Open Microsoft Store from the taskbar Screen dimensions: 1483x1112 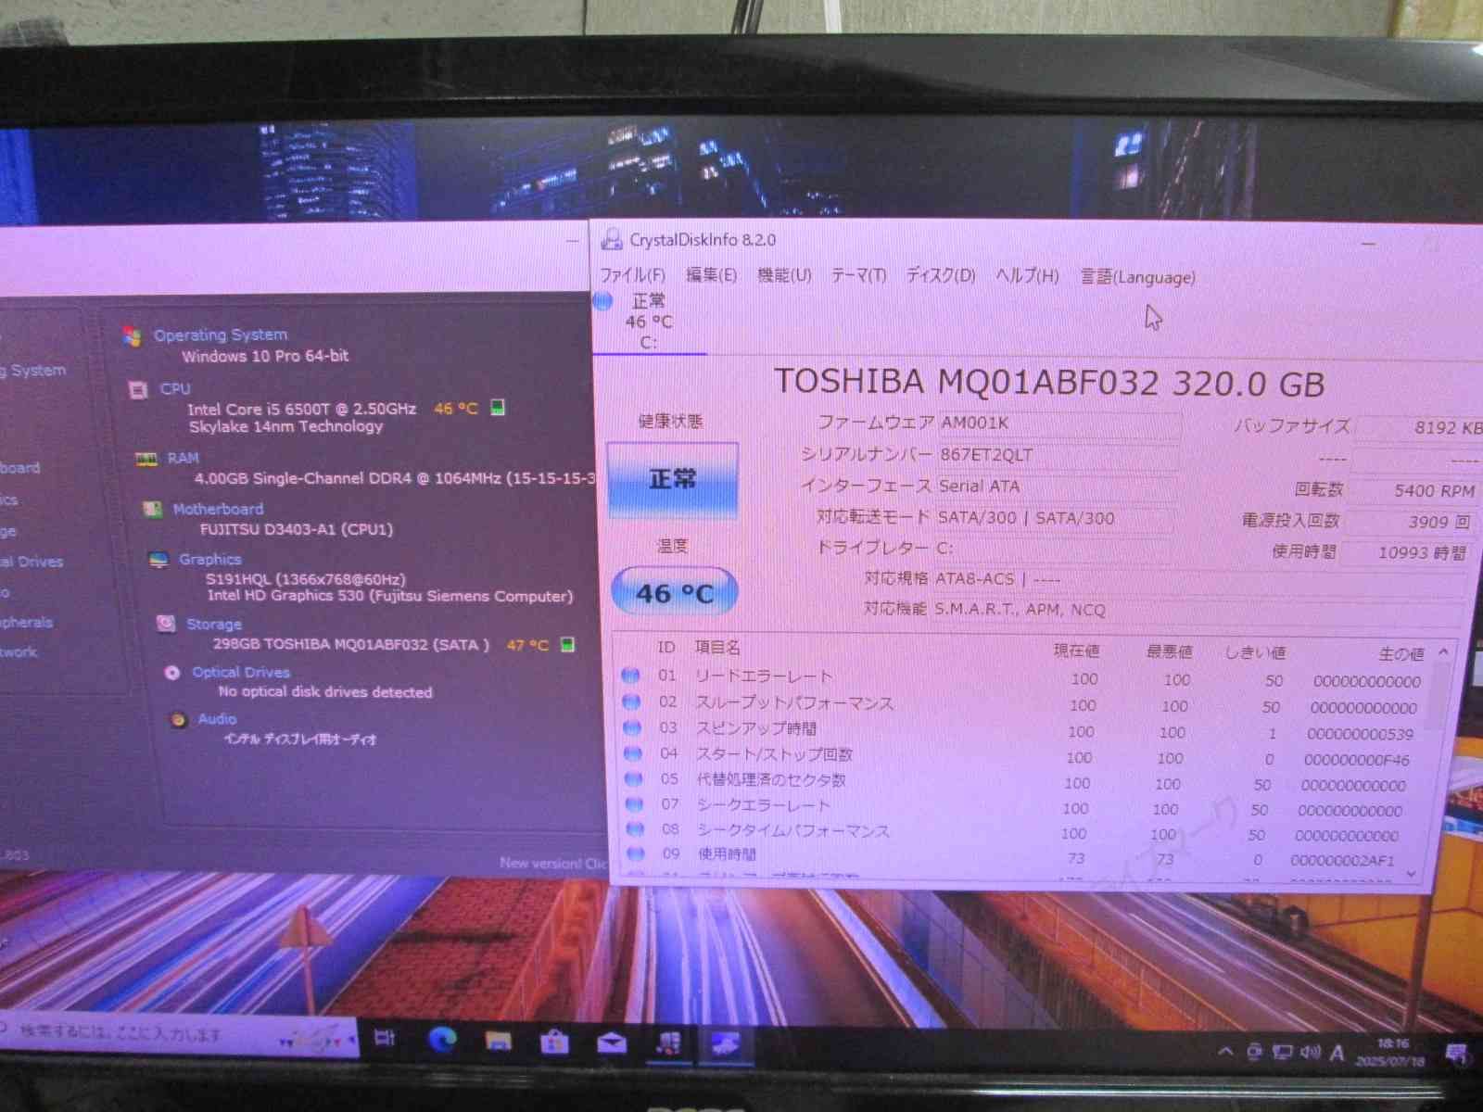pyautogui.click(x=554, y=1042)
